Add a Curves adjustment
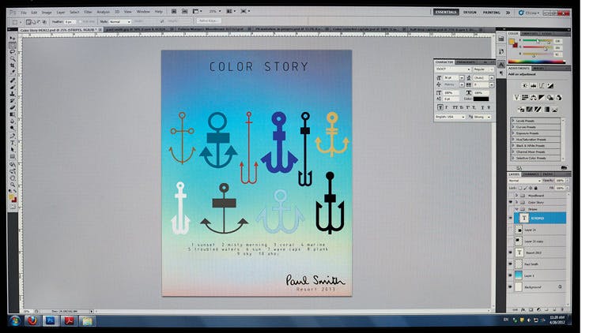The width and height of the screenshot is (593, 333). click(542, 86)
